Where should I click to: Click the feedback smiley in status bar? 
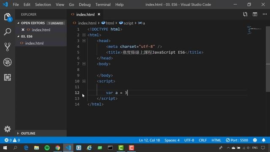click(x=255, y=140)
